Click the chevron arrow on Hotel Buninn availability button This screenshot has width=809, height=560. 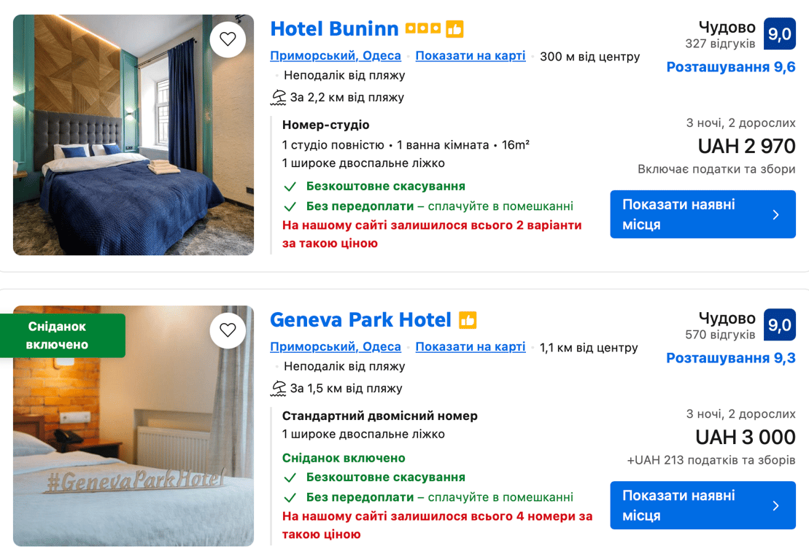click(x=775, y=214)
